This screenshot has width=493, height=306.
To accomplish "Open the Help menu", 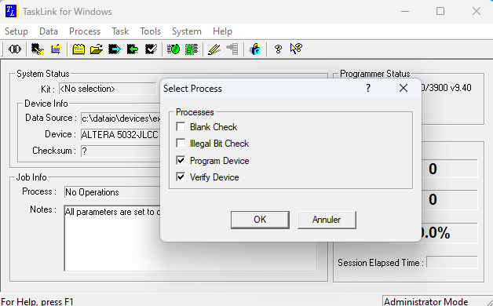I will (x=222, y=31).
